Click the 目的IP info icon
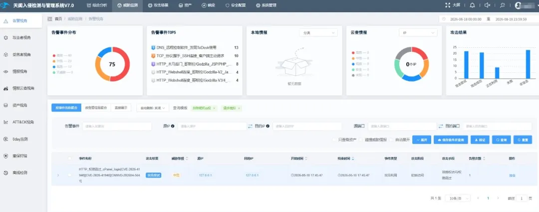 tap(268, 126)
